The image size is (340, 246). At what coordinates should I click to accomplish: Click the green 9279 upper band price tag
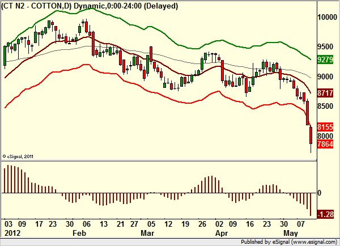tap(325, 60)
